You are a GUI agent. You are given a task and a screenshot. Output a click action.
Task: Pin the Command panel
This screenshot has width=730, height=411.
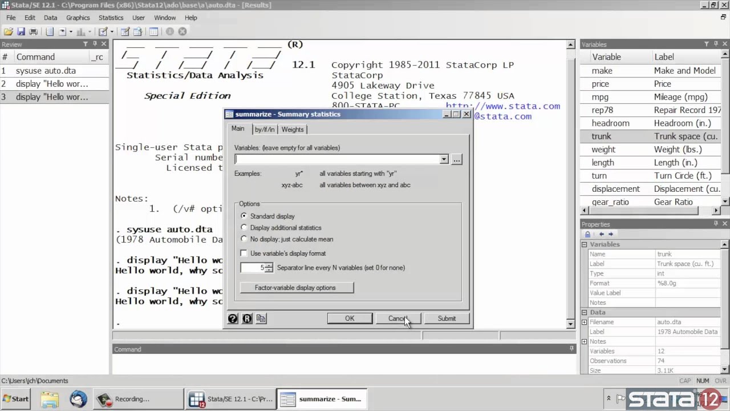click(571, 349)
